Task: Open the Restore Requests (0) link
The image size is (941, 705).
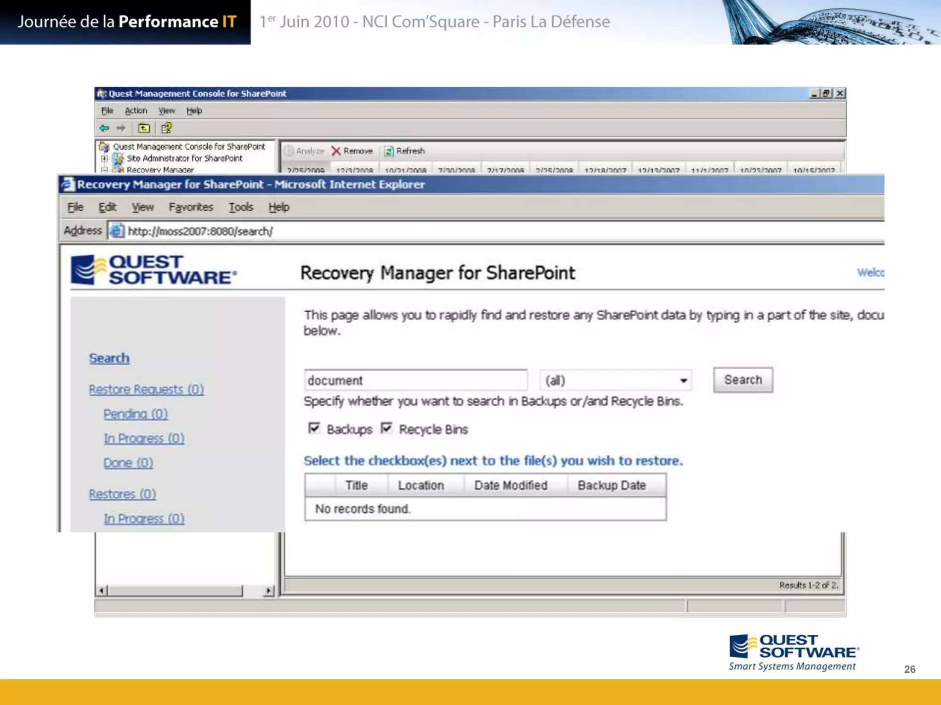Action: 146,389
